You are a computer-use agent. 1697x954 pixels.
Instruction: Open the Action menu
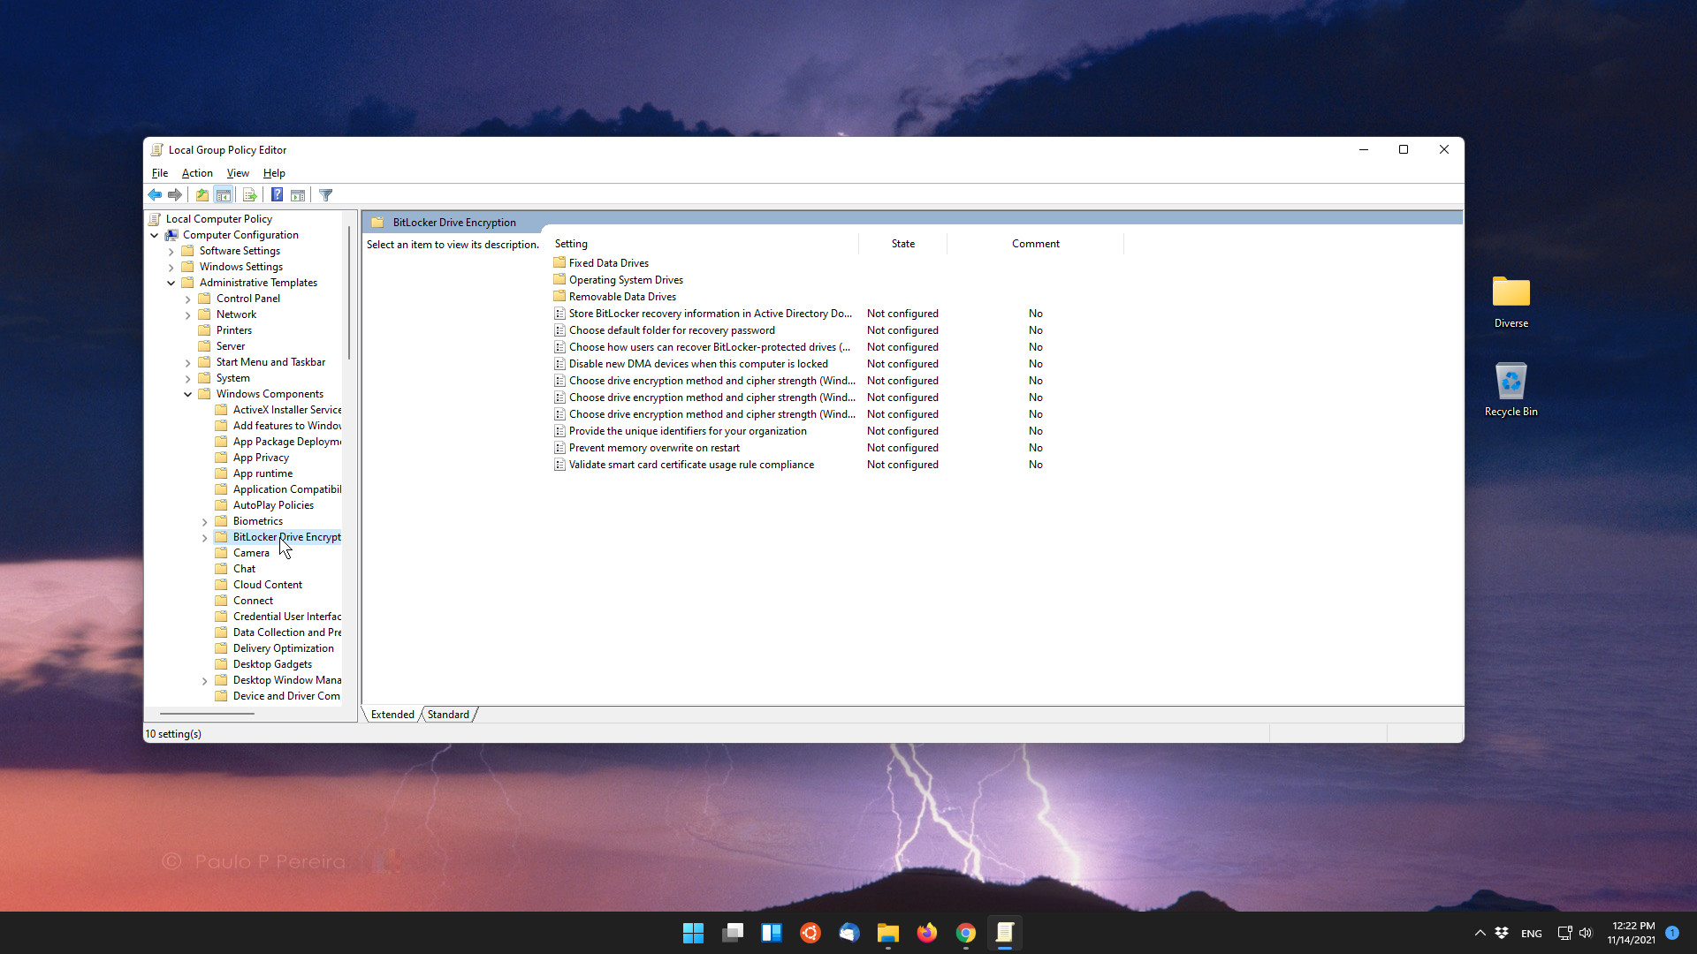197,173
